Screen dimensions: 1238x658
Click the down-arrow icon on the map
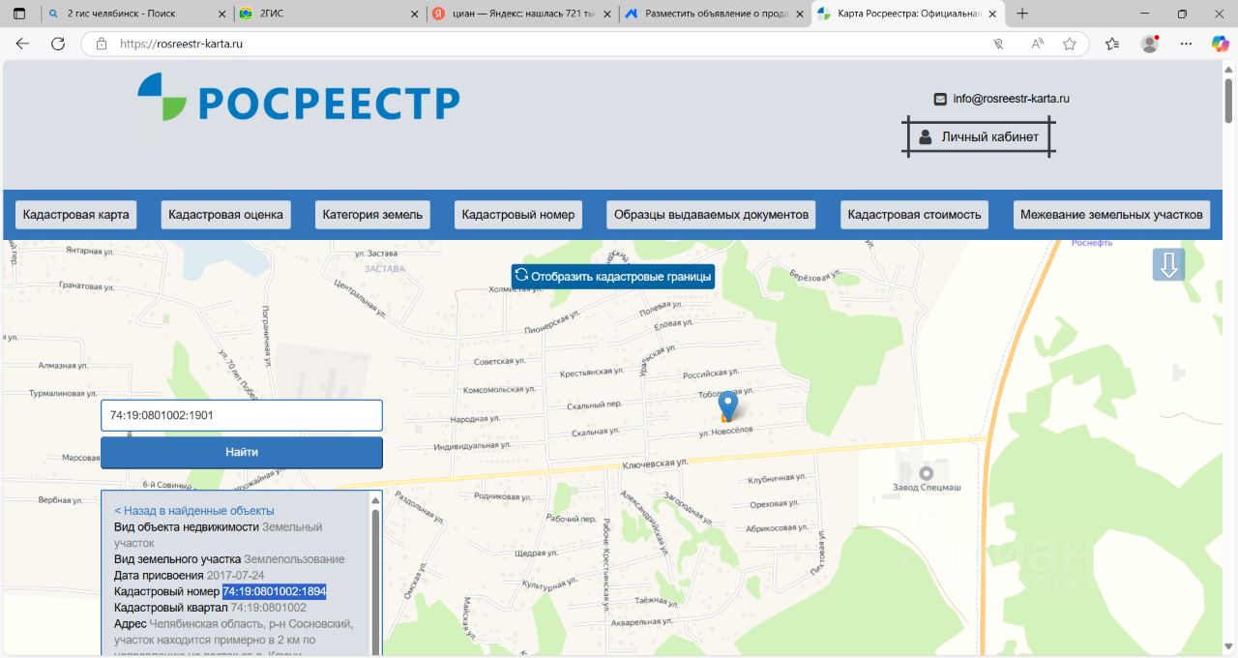pyautogui.click(x=1168, y=264)
